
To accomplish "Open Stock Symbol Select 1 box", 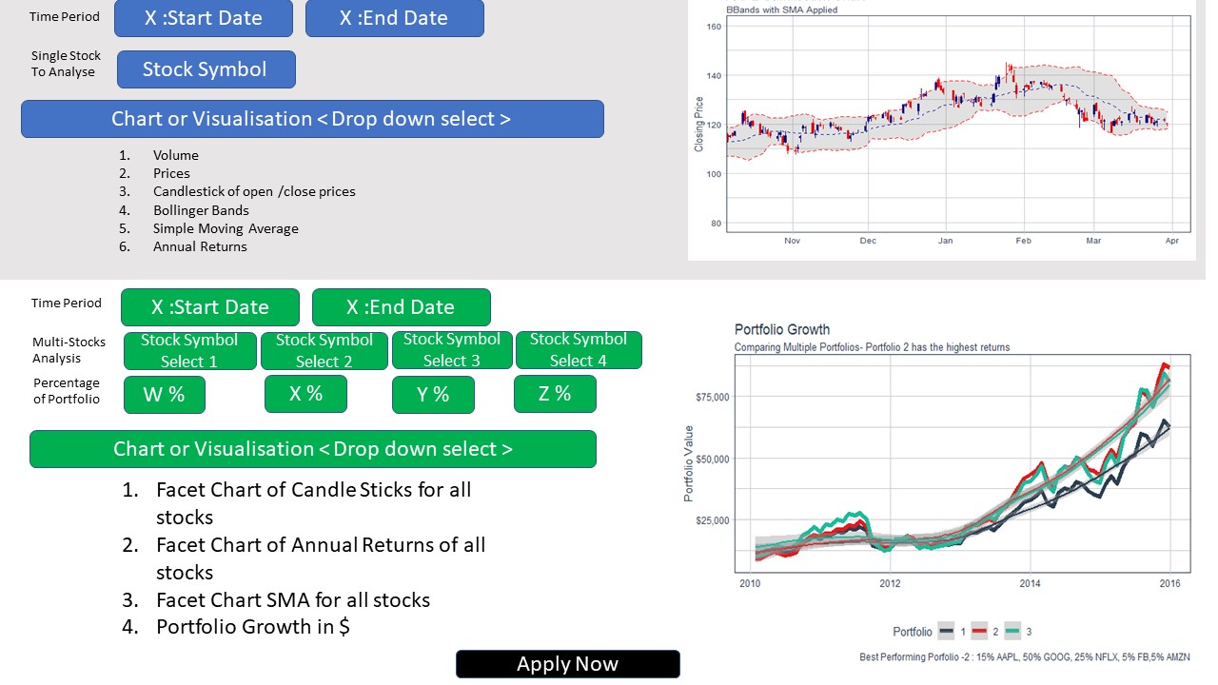I will point(189,350).
